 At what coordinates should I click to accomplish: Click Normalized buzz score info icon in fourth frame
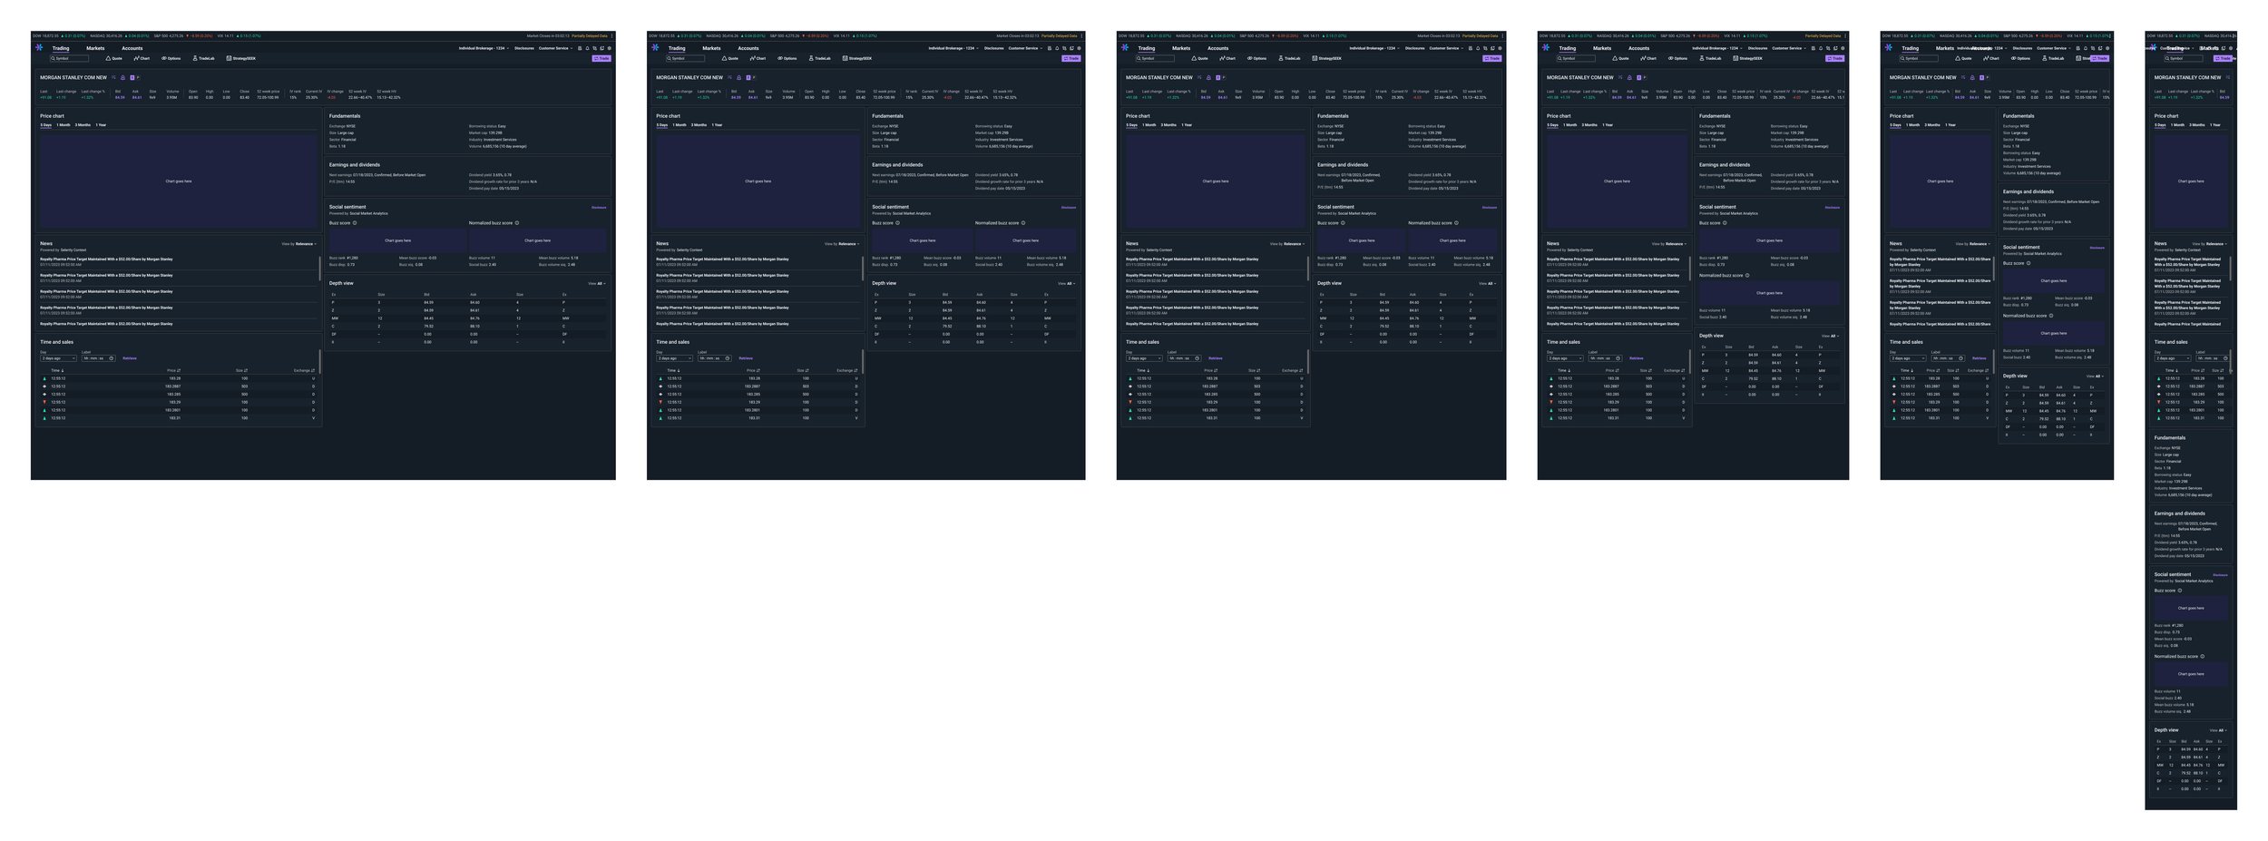[x=1747, y=276]
